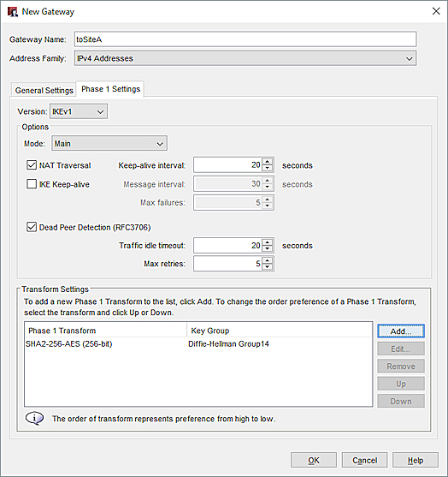Enable the IKE Keep-alive checkbox
This screenshot has height=477, width=448.
pyautogui.click(x=32, y=184)
